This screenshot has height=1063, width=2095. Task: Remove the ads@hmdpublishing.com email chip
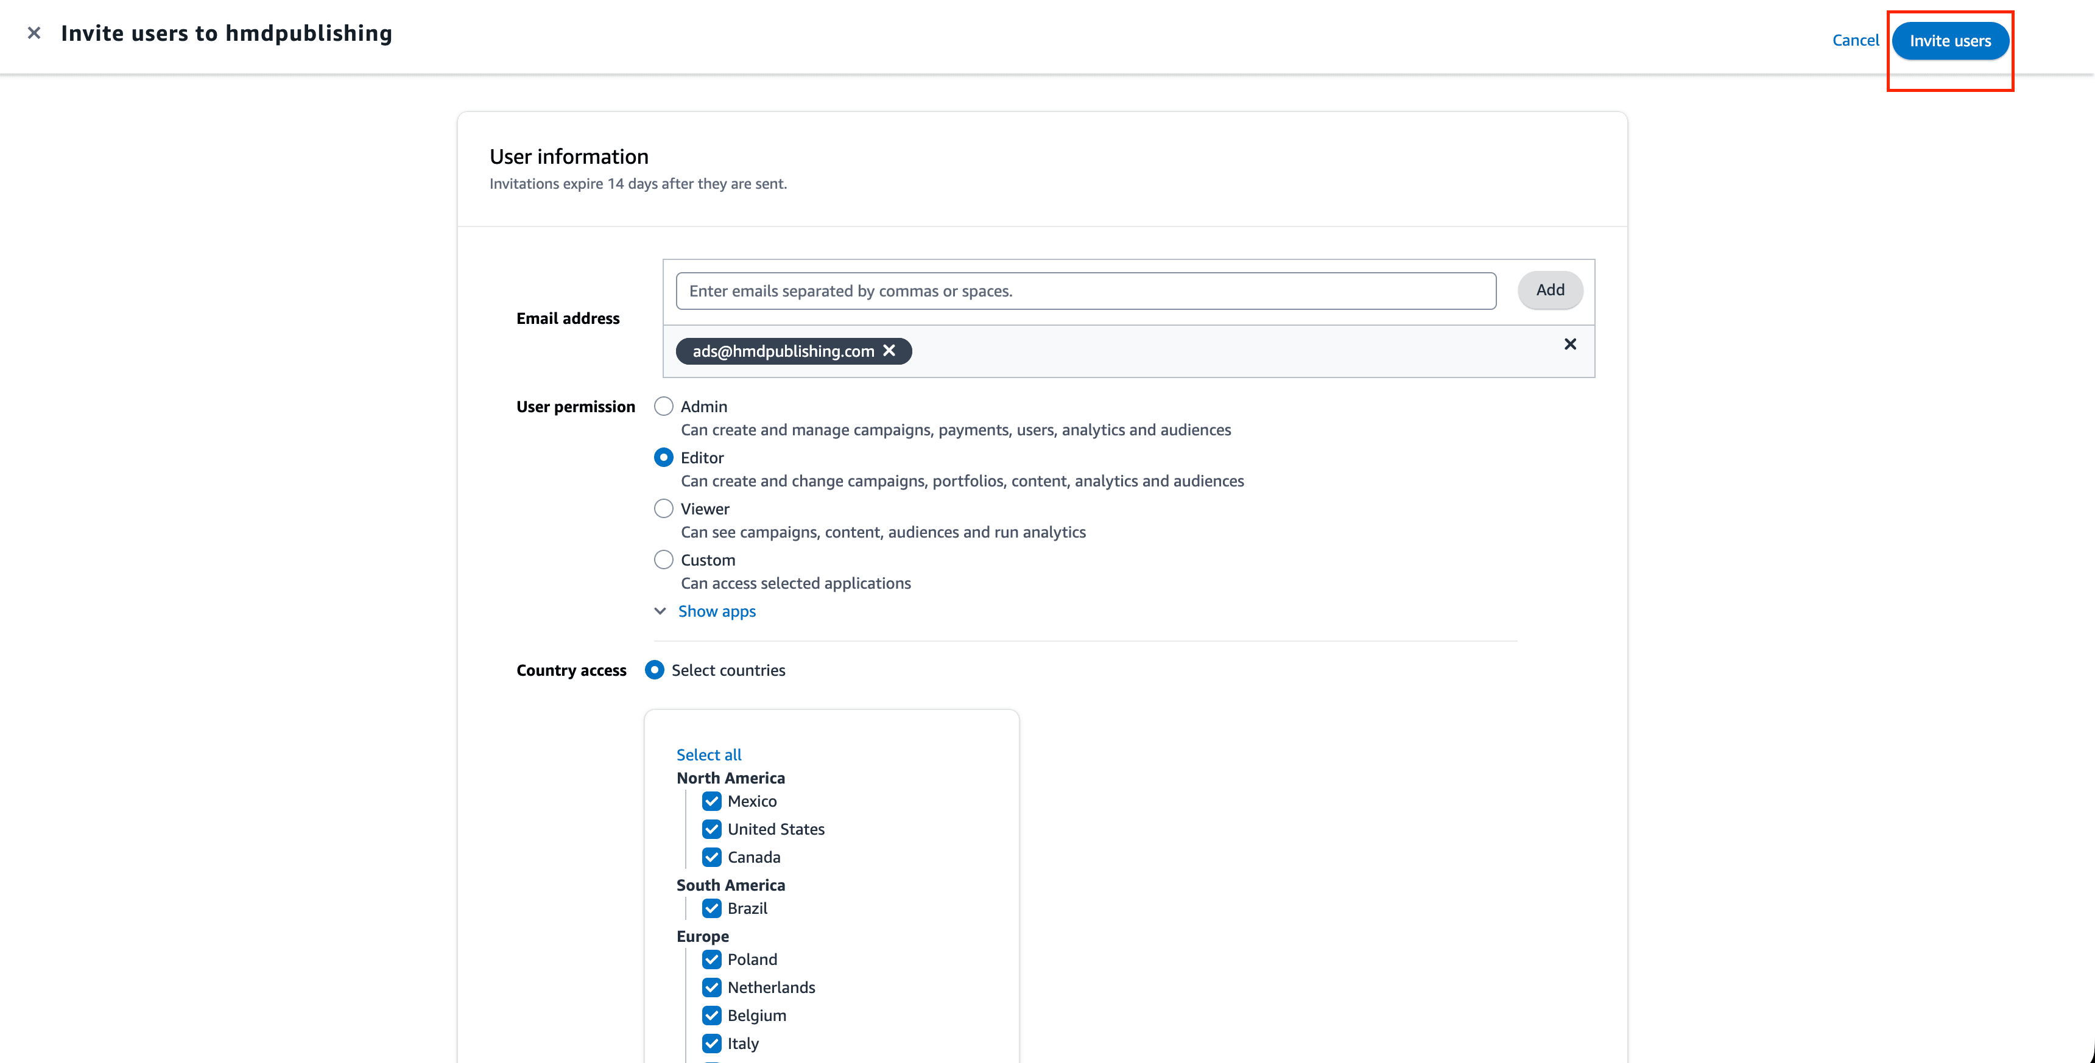coord(889,351)
